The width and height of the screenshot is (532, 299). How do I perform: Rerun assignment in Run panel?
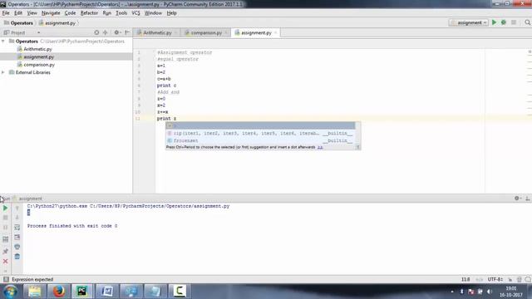tap(6, 208)
